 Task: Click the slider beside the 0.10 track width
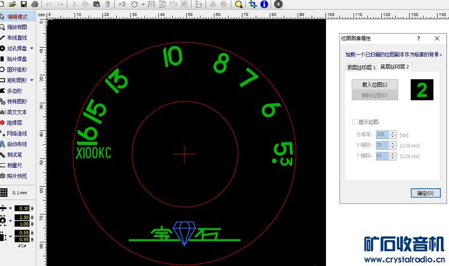click(32, 208)
